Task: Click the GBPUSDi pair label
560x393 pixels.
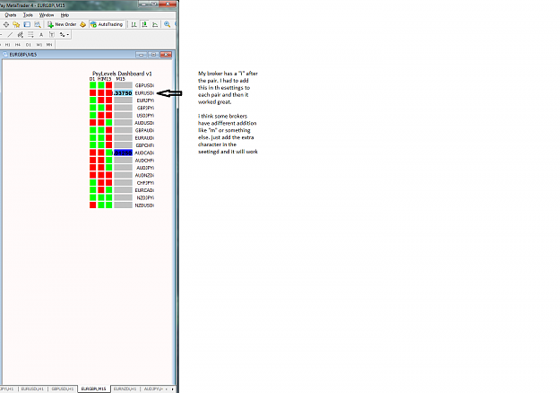Action: coord(144,85)
